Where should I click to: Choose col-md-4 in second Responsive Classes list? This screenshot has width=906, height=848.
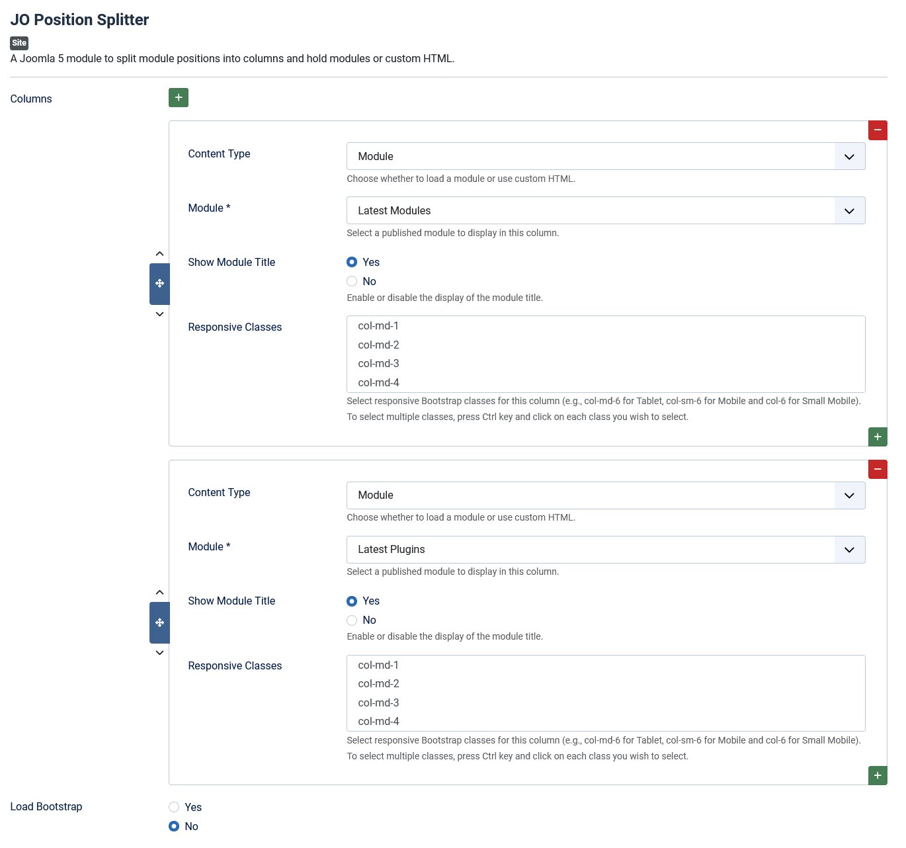pos(378,722)
